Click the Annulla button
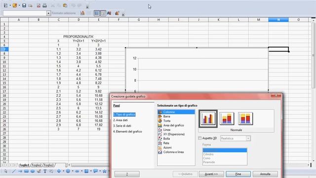 [x=265, y=174]
